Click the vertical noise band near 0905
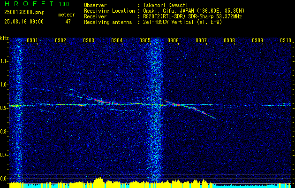This screenshot has height=188, width=295. (155, 110)
